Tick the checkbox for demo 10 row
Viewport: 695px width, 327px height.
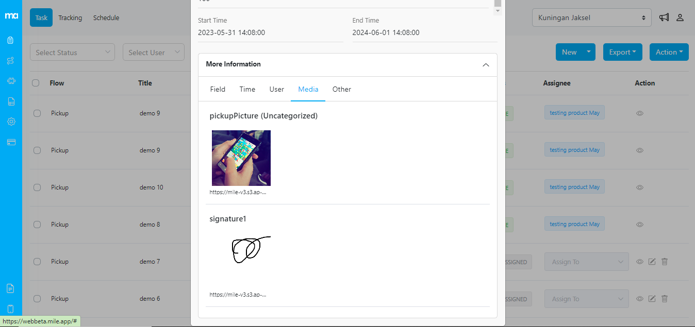point(37,187)
